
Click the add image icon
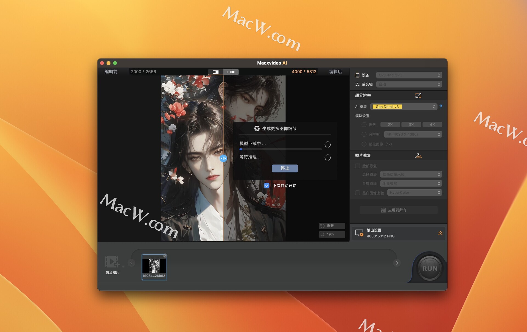pyautogui.click(x=112, y=262)
